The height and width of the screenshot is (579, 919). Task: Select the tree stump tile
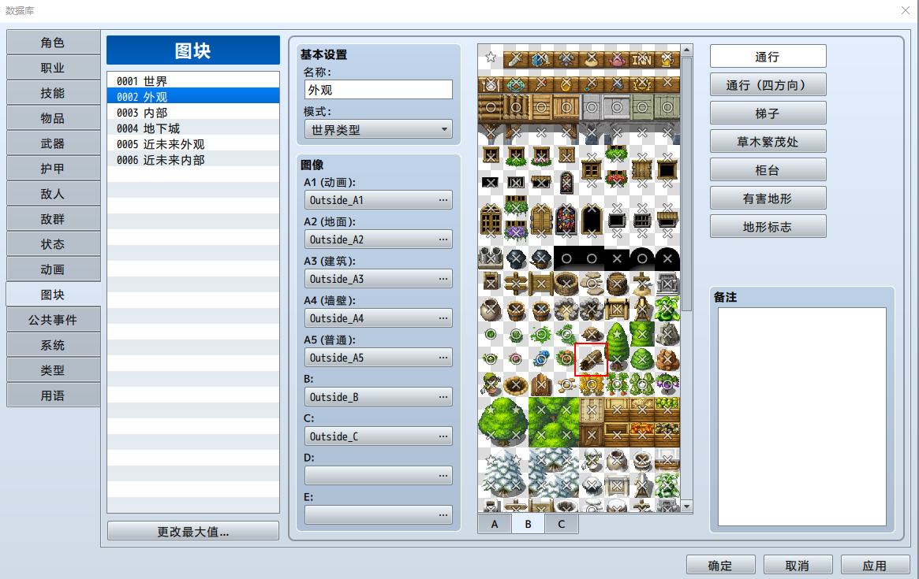pos(592,335)
